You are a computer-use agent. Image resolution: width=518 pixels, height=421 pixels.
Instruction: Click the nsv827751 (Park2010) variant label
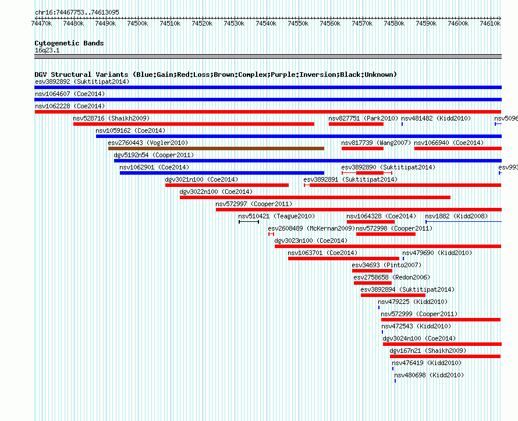click(x=363, y=118)
